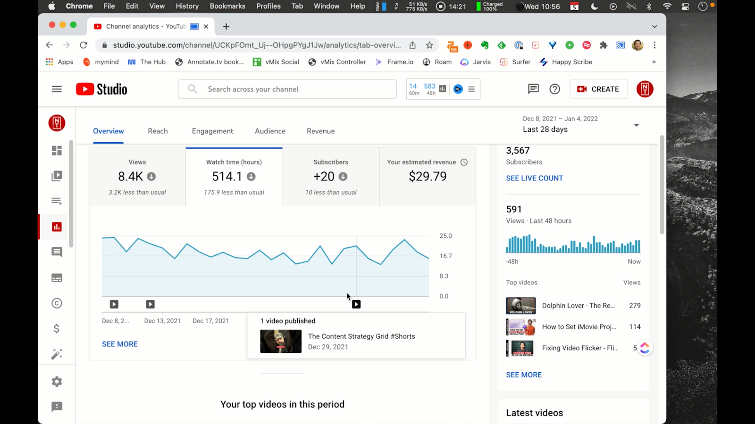The height and width of the screenshot is (424, 755).
Task: Switch to the Reach tab
Action: click(x=158, y=131)
